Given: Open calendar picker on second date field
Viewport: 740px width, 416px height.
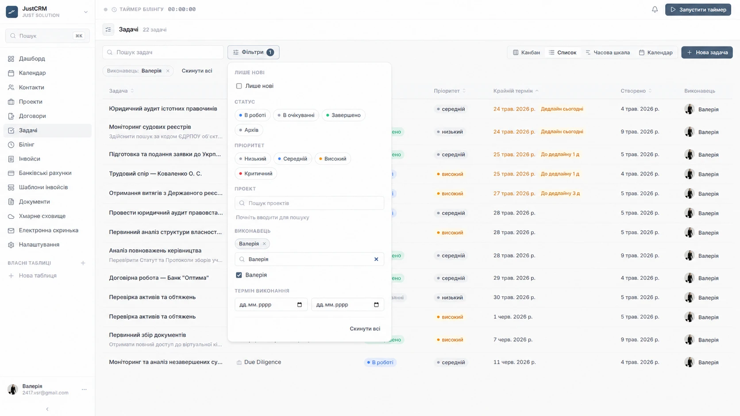Looking at the screenshot, I should click(376, 305).
